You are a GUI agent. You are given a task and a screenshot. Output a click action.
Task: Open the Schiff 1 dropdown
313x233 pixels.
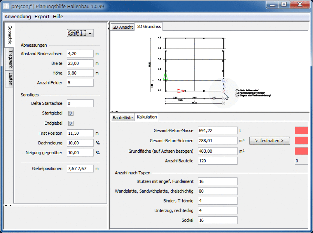click(80, 33)
